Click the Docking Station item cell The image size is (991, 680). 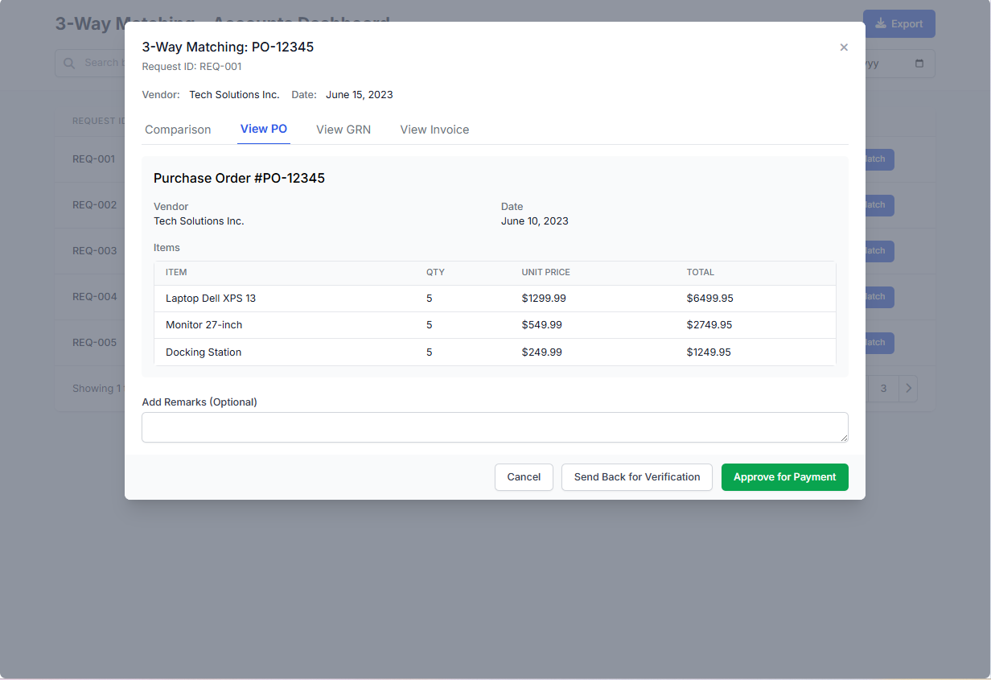(204, 352)
